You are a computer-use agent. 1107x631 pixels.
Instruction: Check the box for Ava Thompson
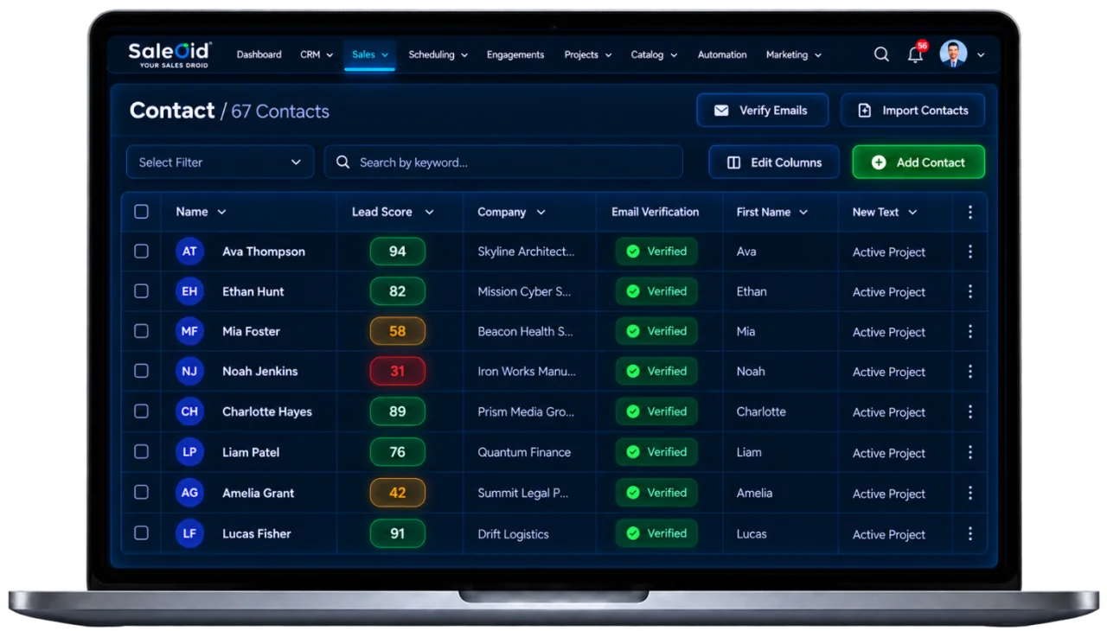tap(142, 252)
